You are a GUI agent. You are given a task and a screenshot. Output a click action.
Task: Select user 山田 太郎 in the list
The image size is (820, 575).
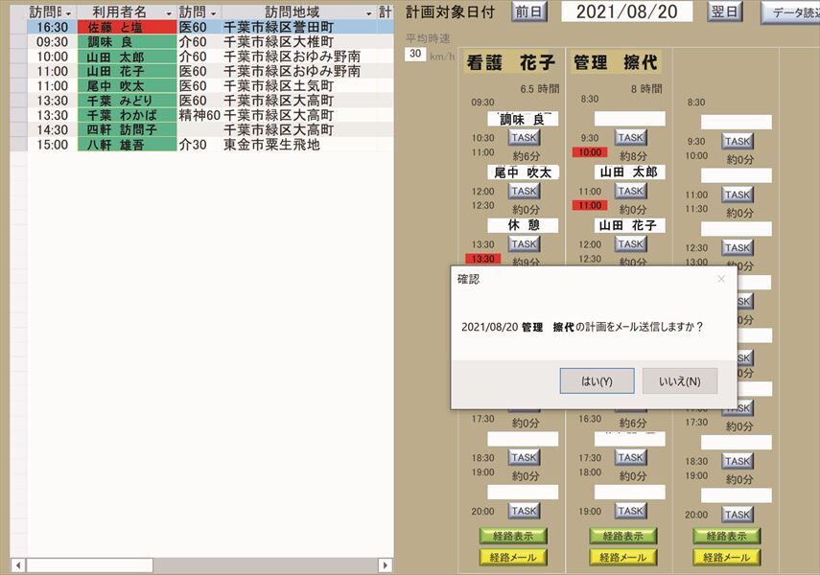tap(128, 57)
